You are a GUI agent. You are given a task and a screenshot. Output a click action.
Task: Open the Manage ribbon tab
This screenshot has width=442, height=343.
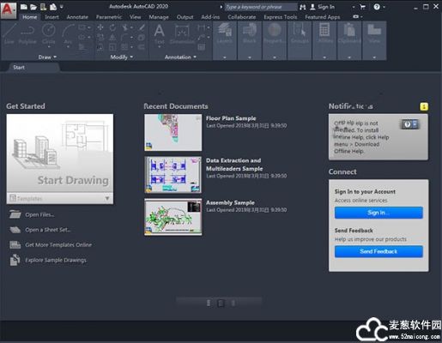(159, 17)
